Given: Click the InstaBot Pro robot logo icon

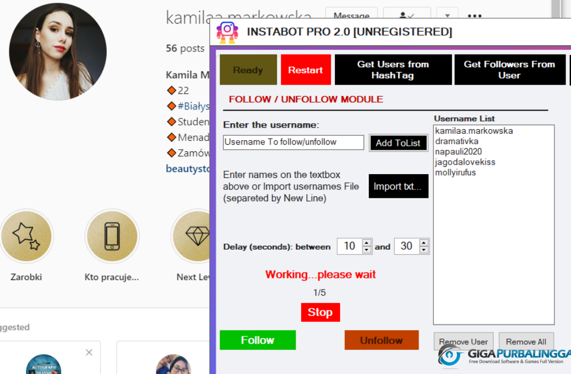Looking at the screenshot, I should point(227,33).
